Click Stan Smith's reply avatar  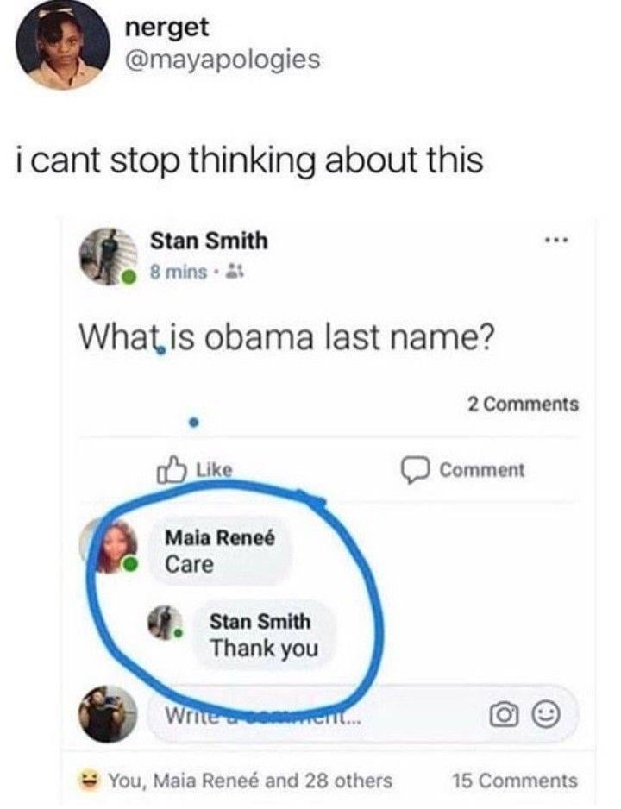[165, 623]
